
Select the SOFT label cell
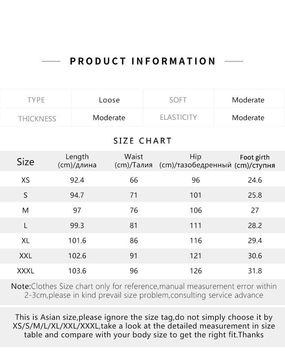tap(178, 100)
